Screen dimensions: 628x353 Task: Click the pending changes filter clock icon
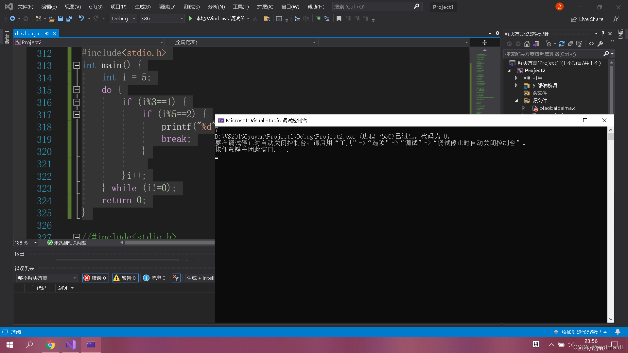[549, 44]
